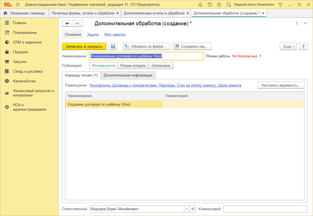The height and width of the screenshot is (216, 313).
Task: Expand the Еще dropdown menu
Action: pos(288,47)
